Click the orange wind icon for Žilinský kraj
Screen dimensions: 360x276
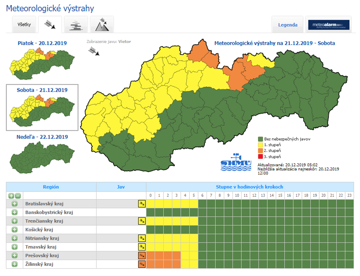tap(141, 264)
